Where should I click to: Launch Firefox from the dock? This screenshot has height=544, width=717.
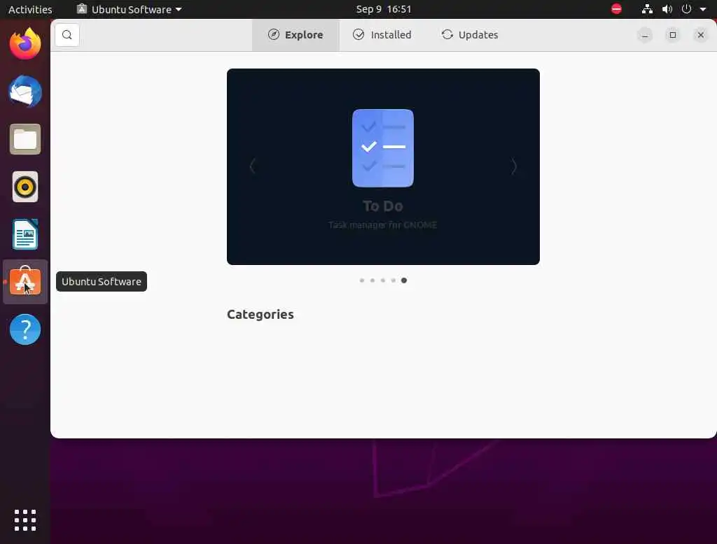coord(25,44)
